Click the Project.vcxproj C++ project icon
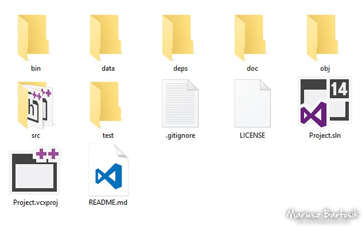Screen dimensions: 362x226 point(35,170)
